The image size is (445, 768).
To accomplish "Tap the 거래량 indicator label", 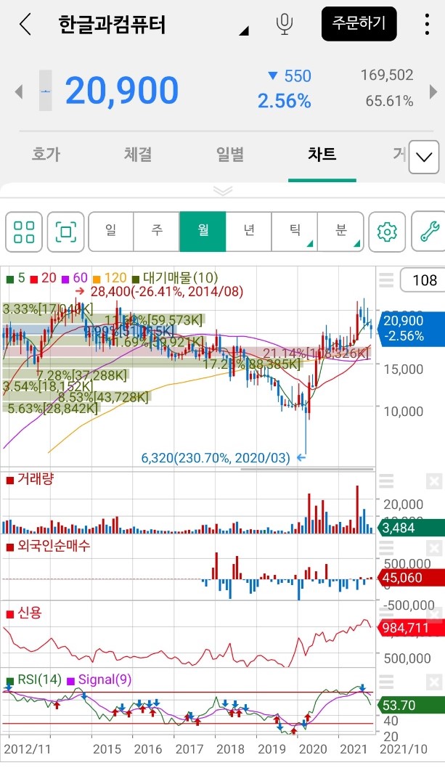I will pos(30,479).
